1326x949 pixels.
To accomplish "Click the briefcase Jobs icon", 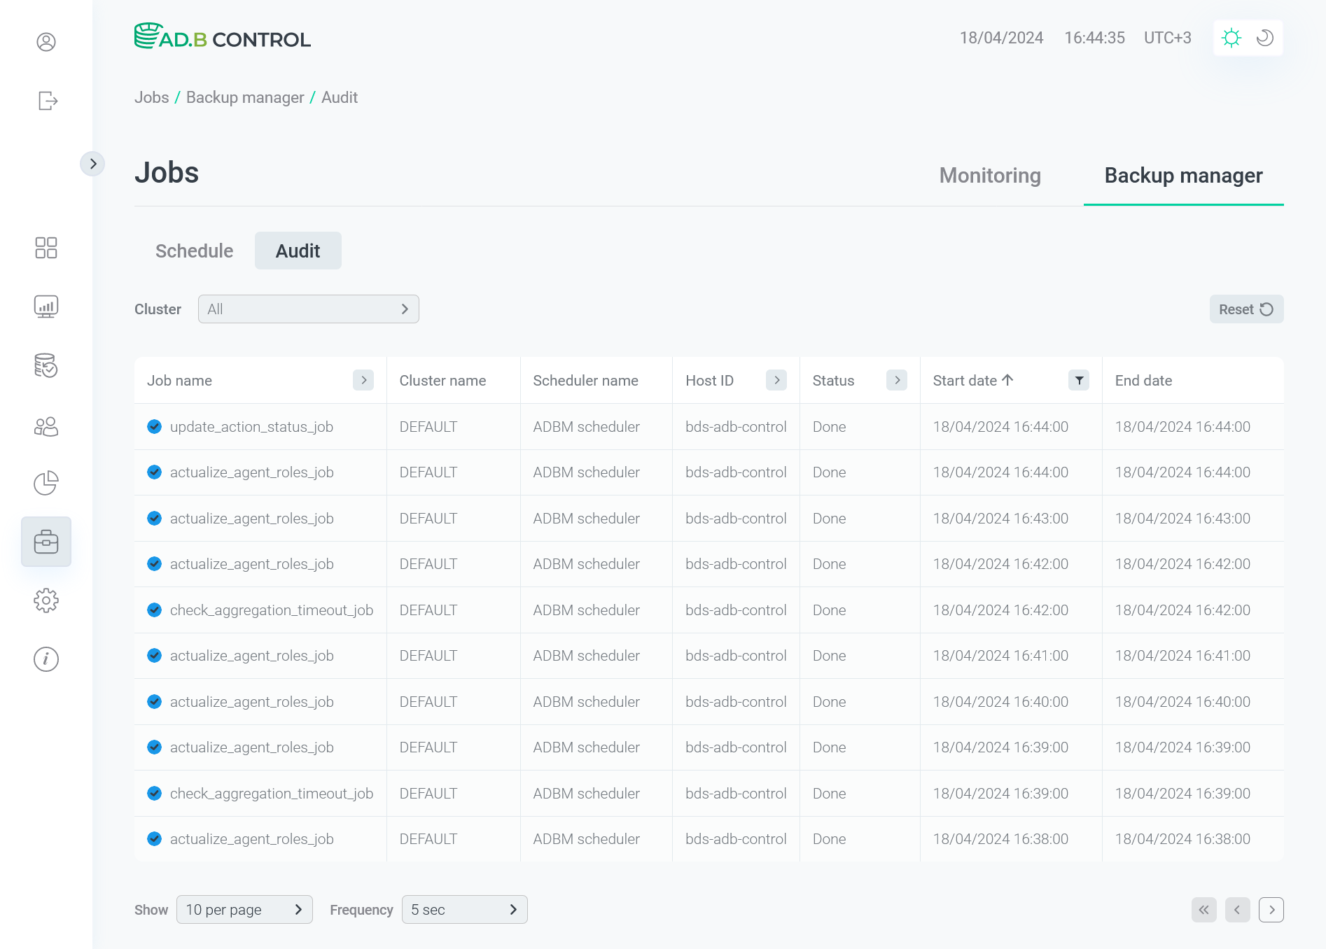I will click(x=46, y=541).
